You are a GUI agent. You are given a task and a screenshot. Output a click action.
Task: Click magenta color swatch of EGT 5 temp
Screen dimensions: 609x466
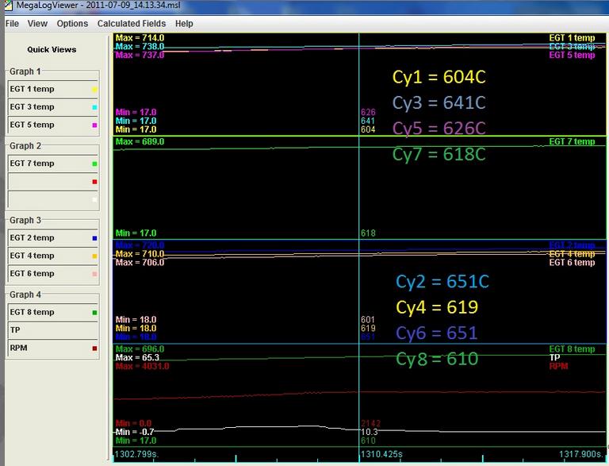pyautogui.click(x=94, y=125)
